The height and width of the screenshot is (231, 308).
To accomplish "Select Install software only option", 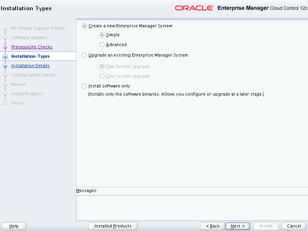I will pyautogui.click(x=85, y=86).
